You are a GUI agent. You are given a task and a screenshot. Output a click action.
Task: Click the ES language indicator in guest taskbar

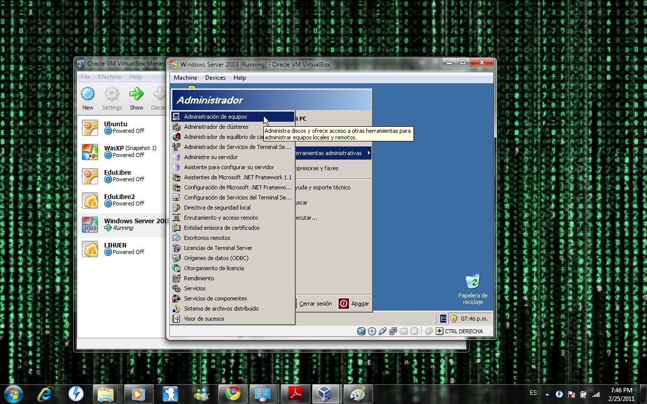click(443, 319)
